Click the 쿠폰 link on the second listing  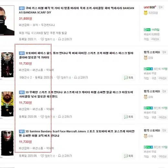tap(154, 78)
